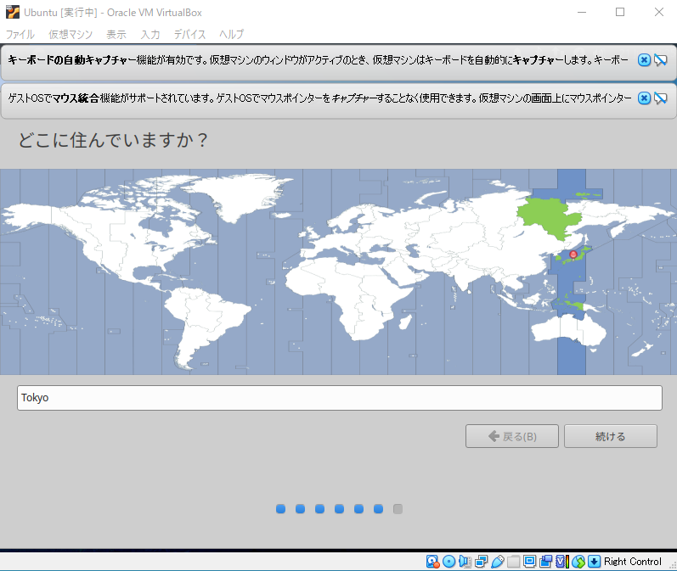The image size is (677, 571).
Task: Dismiss the mouse integration notification
Action: tap(644, 98)
